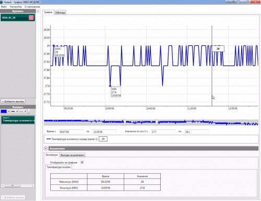Click the right handle of the overview range slider
261x201 pixels.
point(157,122)
